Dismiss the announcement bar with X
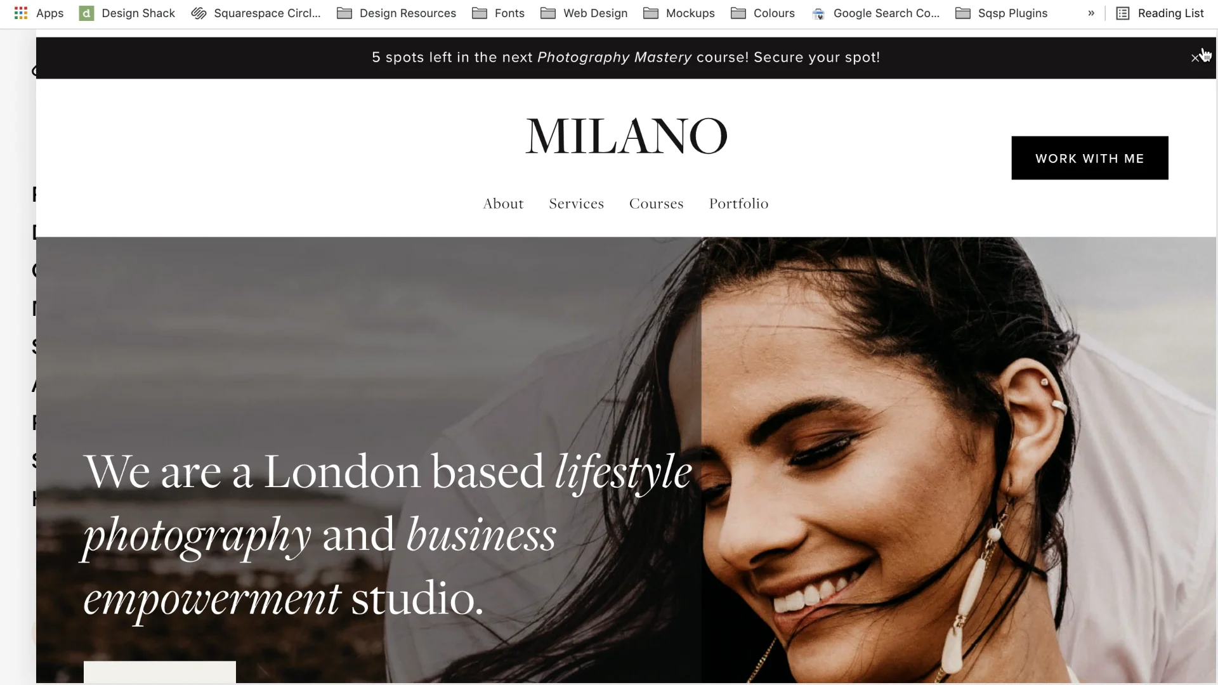The height and width of the screenshot is (685, 1218). tap(1195, 58)
